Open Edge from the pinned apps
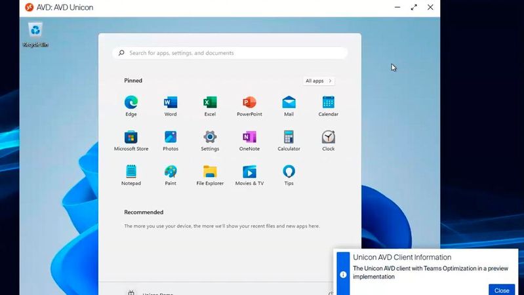This screenshot has width=524, height=295. (x=131, y=106)
